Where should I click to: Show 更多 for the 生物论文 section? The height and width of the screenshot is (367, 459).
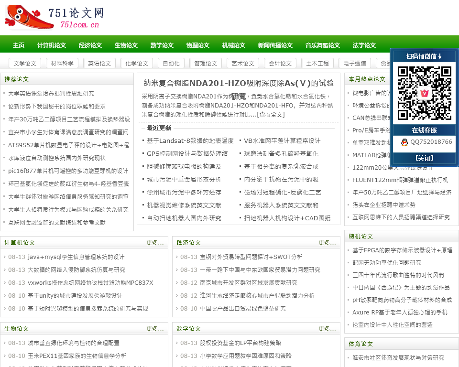[x=155, y=328]
